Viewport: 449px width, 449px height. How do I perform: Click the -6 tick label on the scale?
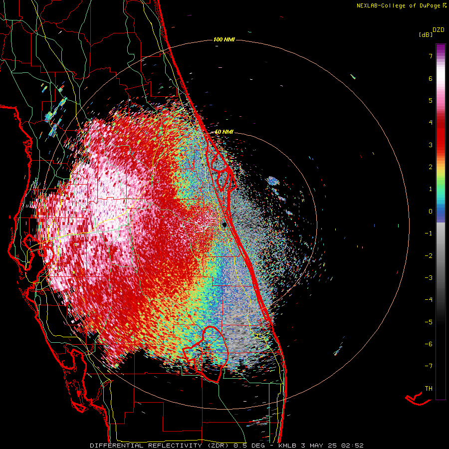(429, 344)
